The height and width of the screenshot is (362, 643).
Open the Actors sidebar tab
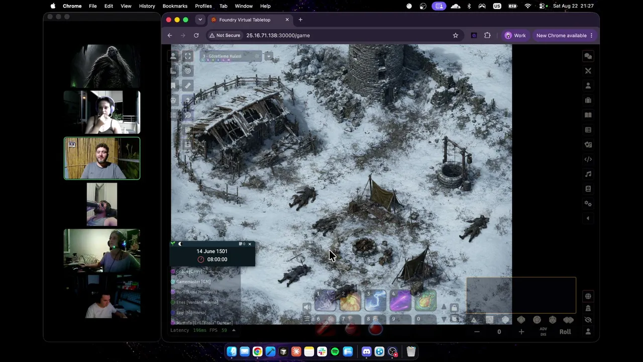point(588,85)
